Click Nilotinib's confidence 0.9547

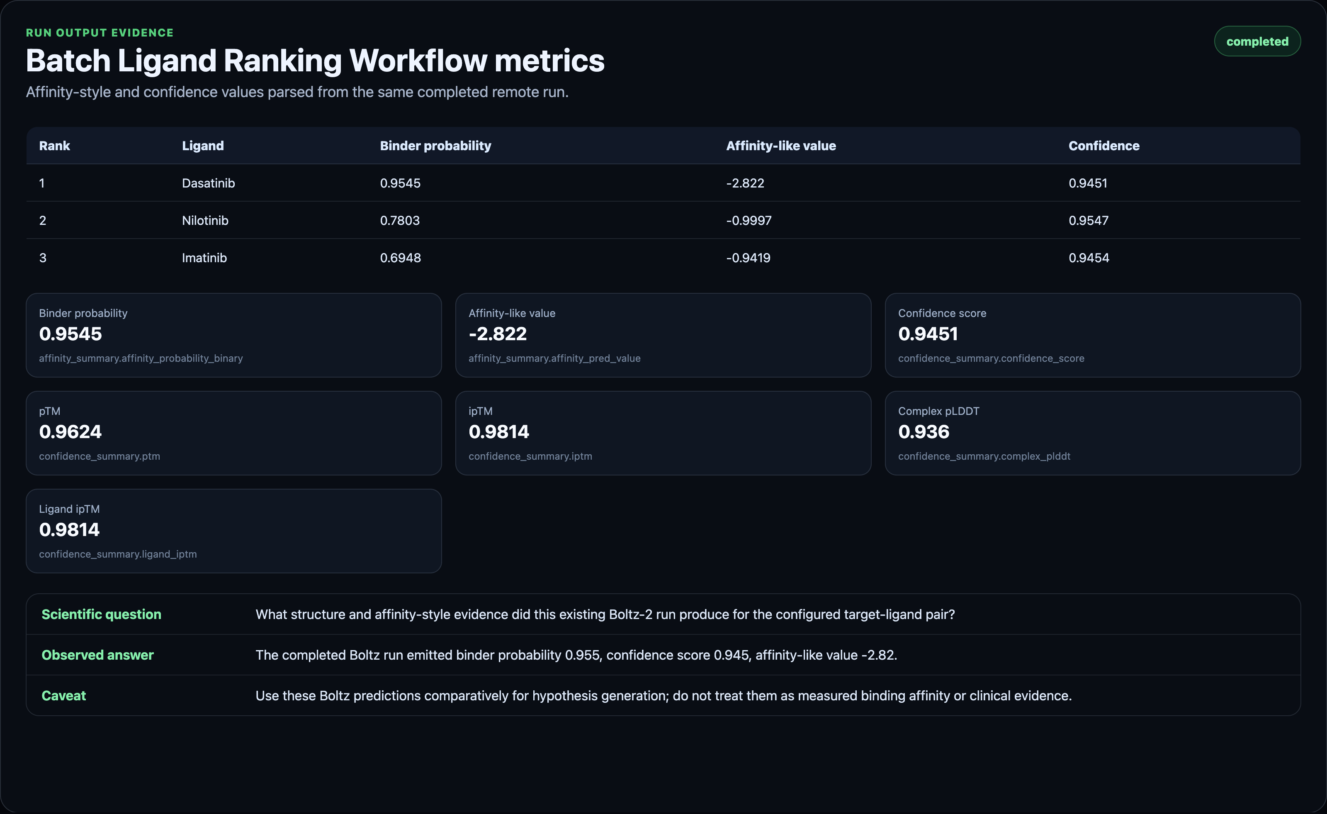[x=1088, y=220]
